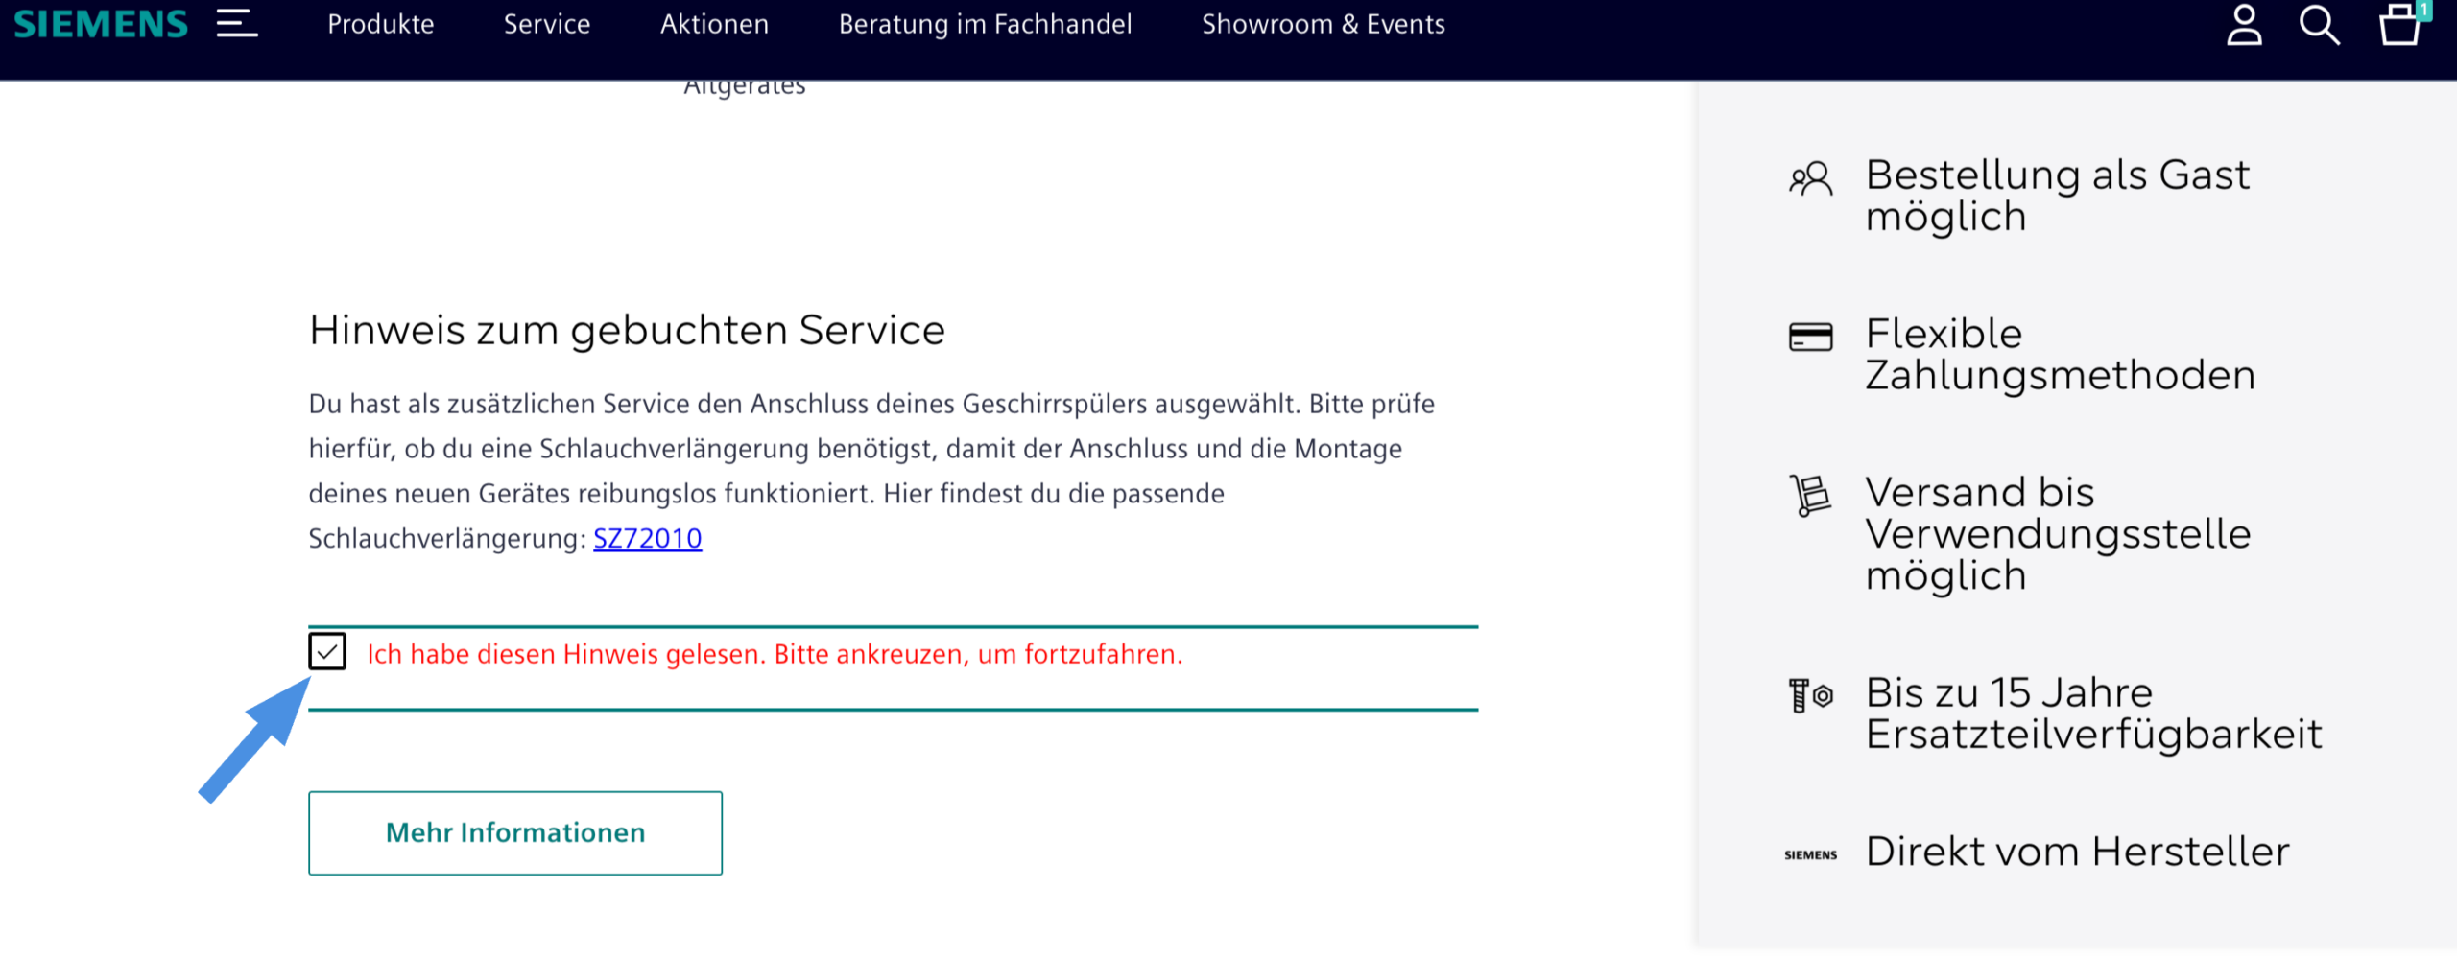This screenshot has height=958, width=2457.
Task: Select Aktionen in navigation bar
Action: click(714, 24)
